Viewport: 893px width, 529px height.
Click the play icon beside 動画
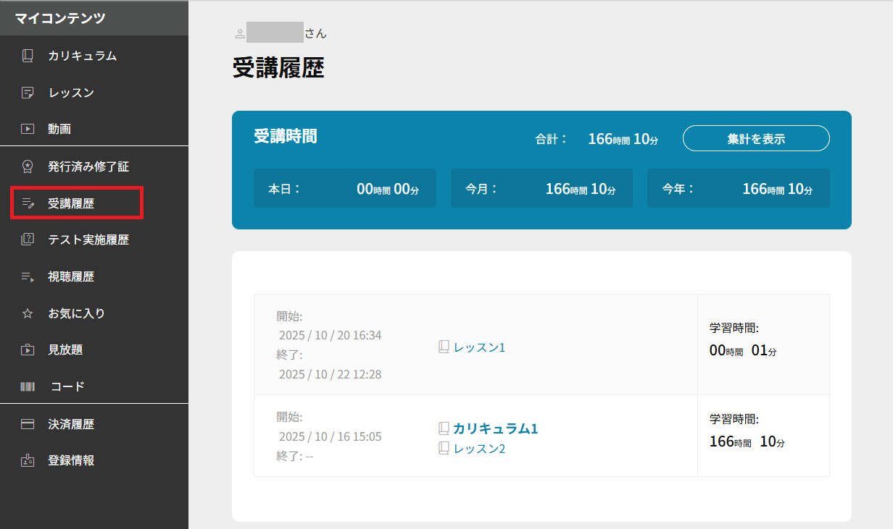click(28, 130)
